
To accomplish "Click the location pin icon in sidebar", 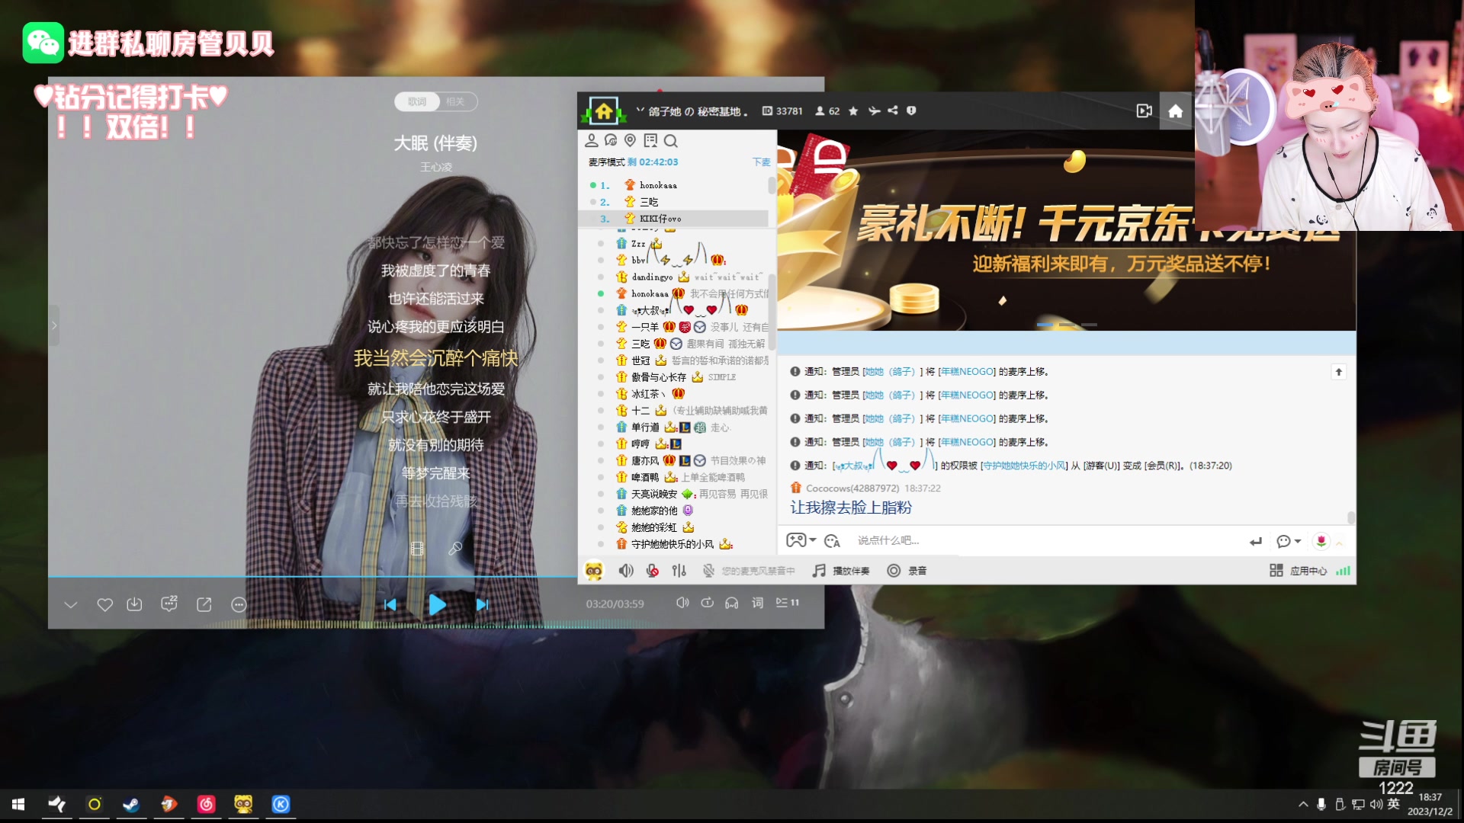I will coord(630,140).
